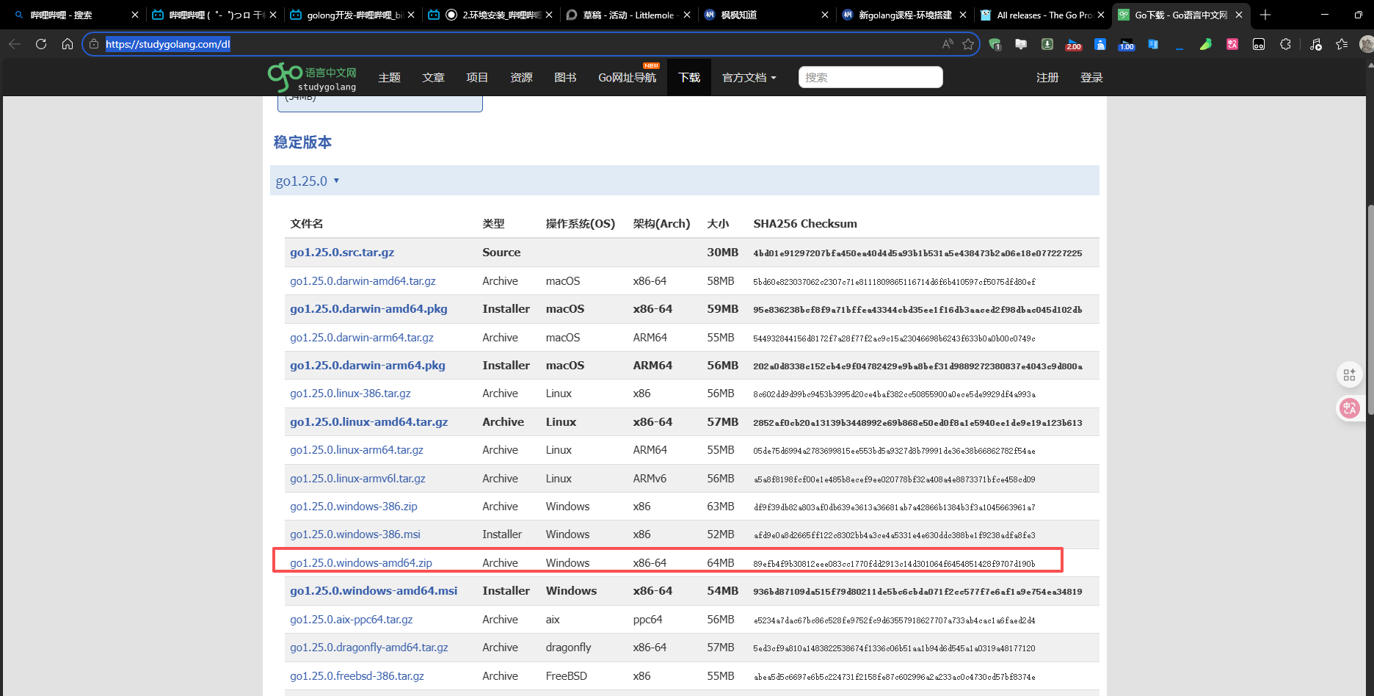
Task: Go to the browser home page icon
Action: coord(68,44)
